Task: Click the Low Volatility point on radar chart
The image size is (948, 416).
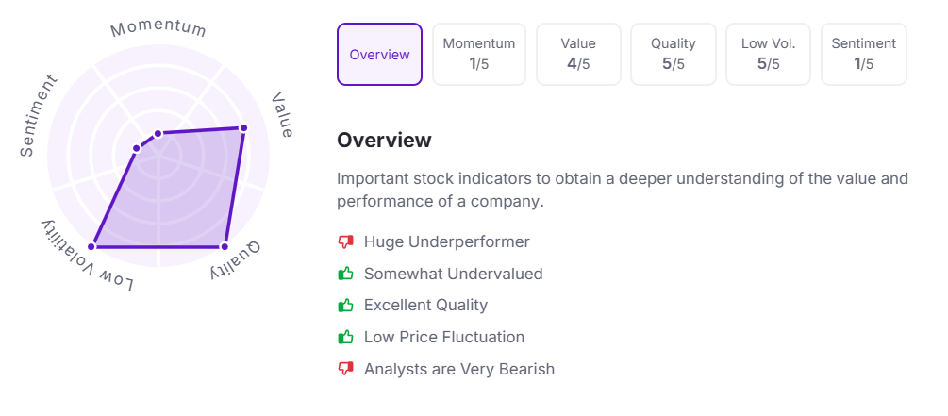Action: point(92,247)
